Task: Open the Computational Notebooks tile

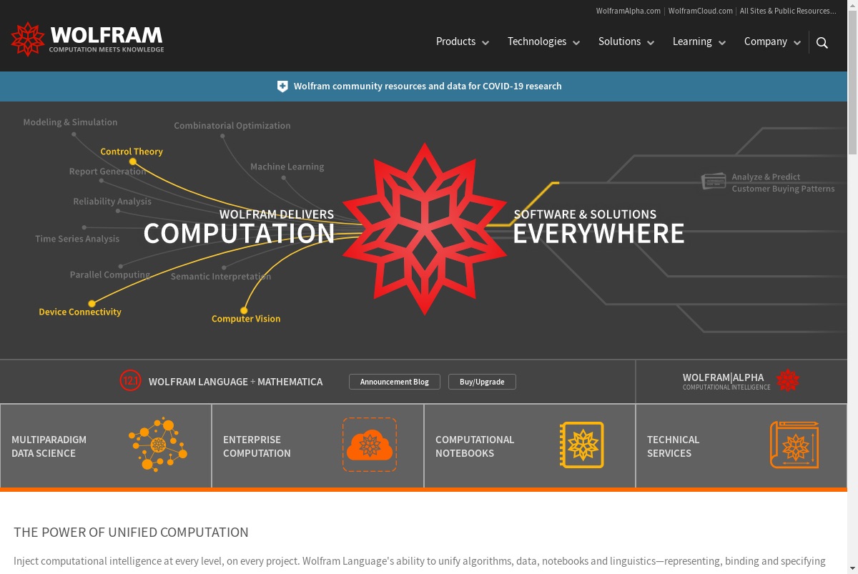Action: click(x=530, y=446)
